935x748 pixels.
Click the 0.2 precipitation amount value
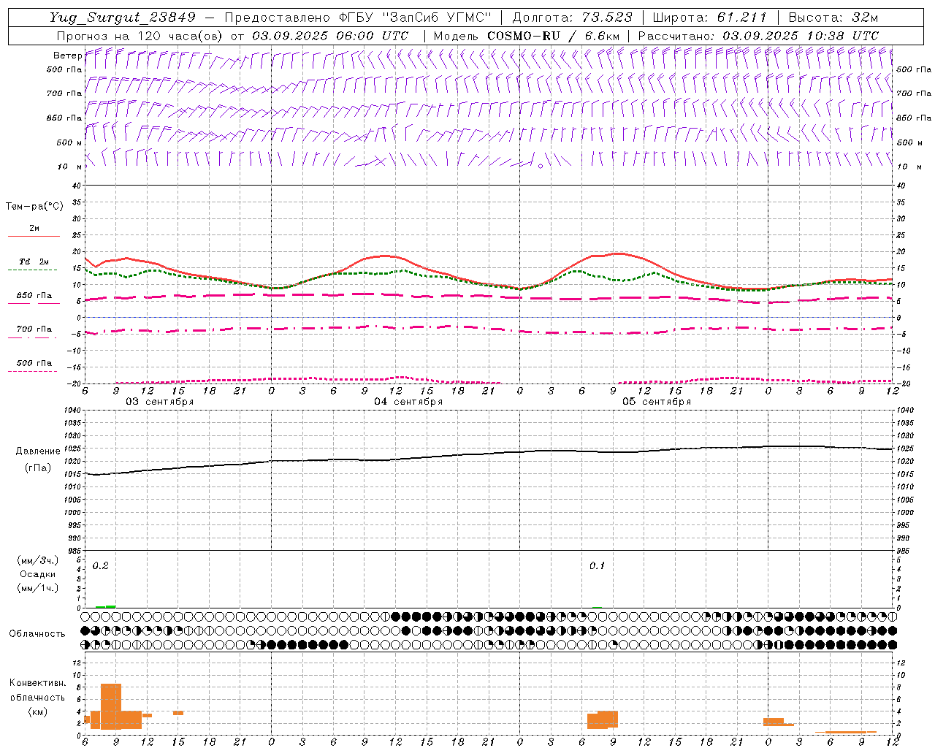(101, 566)
